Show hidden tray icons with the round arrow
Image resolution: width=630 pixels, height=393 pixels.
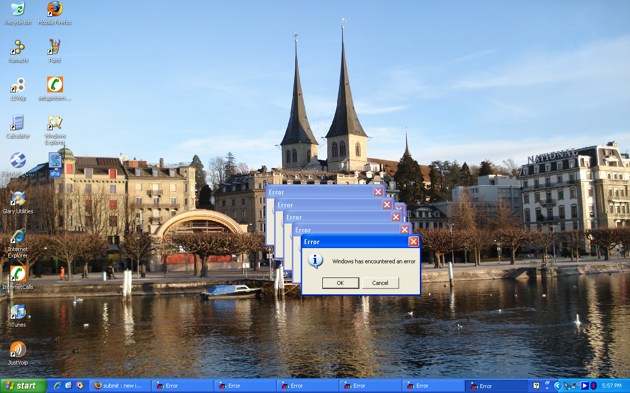558,386
